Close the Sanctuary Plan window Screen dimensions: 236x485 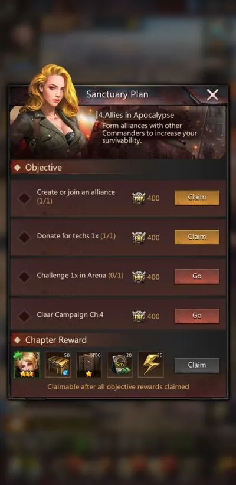pyautogui.click(x=212, y=95)
